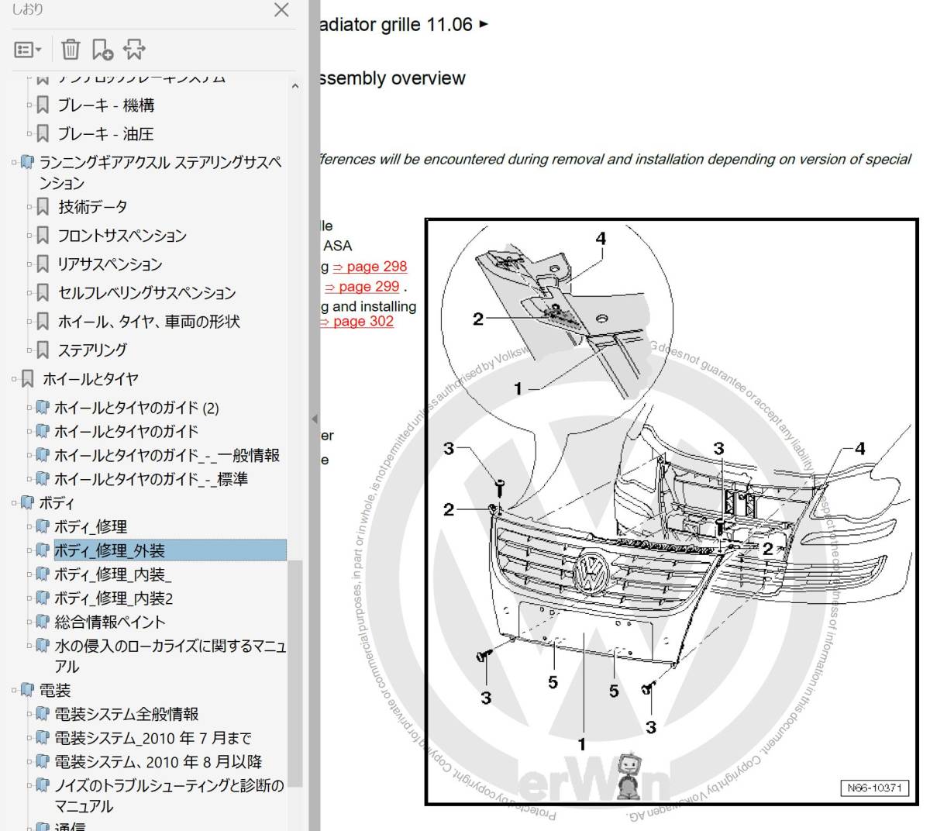Open ホイールとタイヤのガイド_-_標準 bookmark
930x831 pixels.
point(151,479)
